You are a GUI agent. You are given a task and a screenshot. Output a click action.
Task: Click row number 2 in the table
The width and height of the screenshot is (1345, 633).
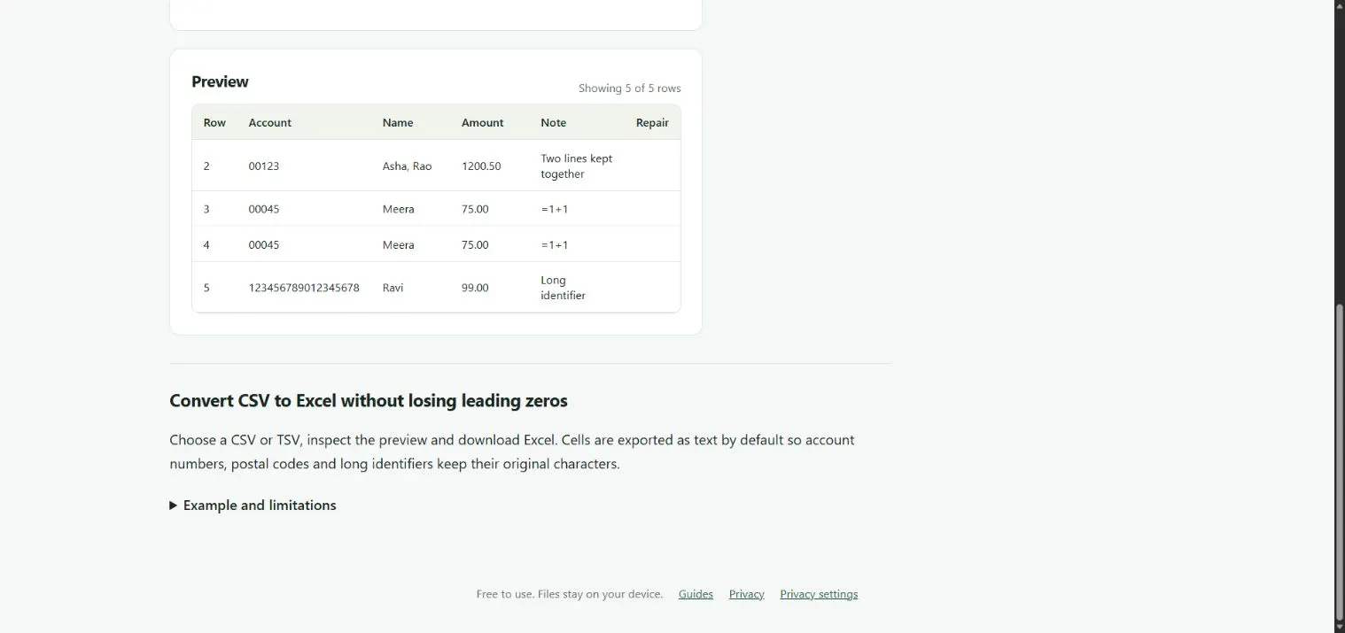(x=206, y=166)
